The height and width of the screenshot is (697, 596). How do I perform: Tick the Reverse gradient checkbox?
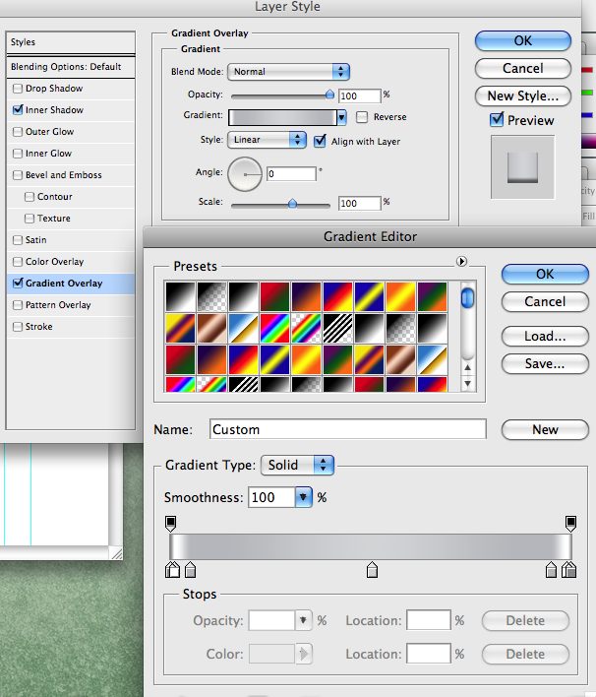(362, 117)
